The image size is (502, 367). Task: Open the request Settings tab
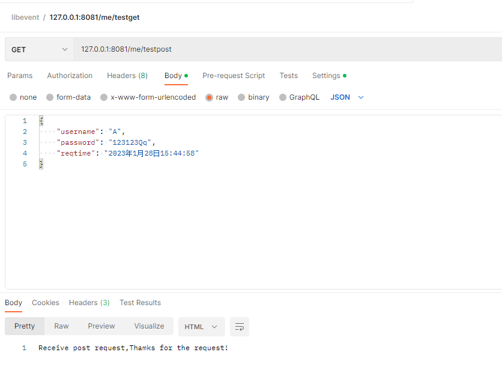[x=327, y=76]
